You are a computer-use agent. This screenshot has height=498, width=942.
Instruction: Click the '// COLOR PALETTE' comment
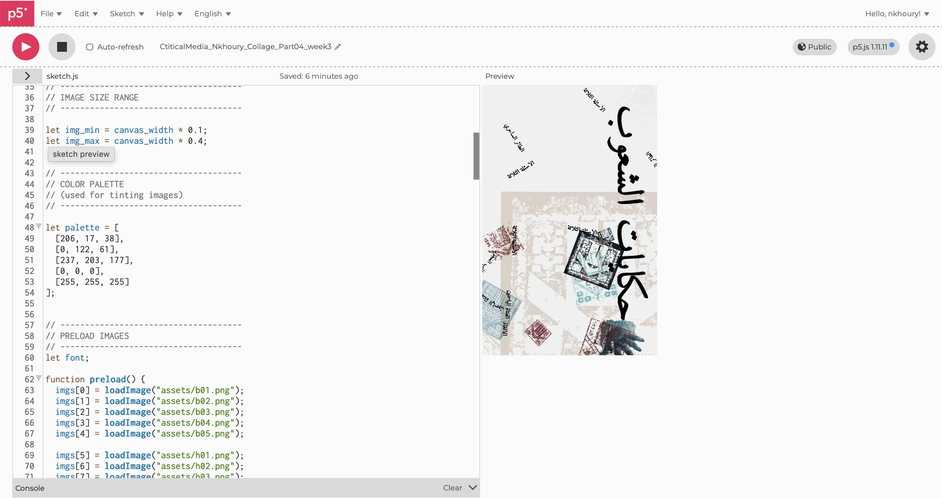point(85,184)
